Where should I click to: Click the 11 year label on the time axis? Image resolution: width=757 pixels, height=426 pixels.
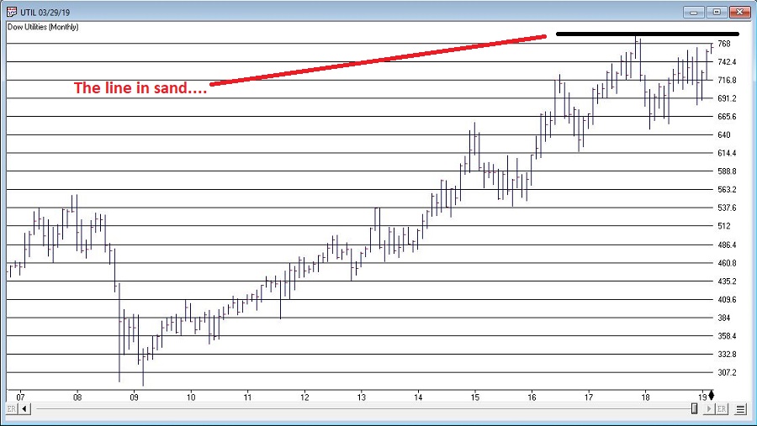coord(247,397)
